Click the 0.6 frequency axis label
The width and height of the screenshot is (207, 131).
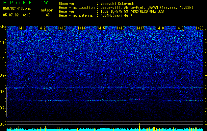[x=3, y=124]
